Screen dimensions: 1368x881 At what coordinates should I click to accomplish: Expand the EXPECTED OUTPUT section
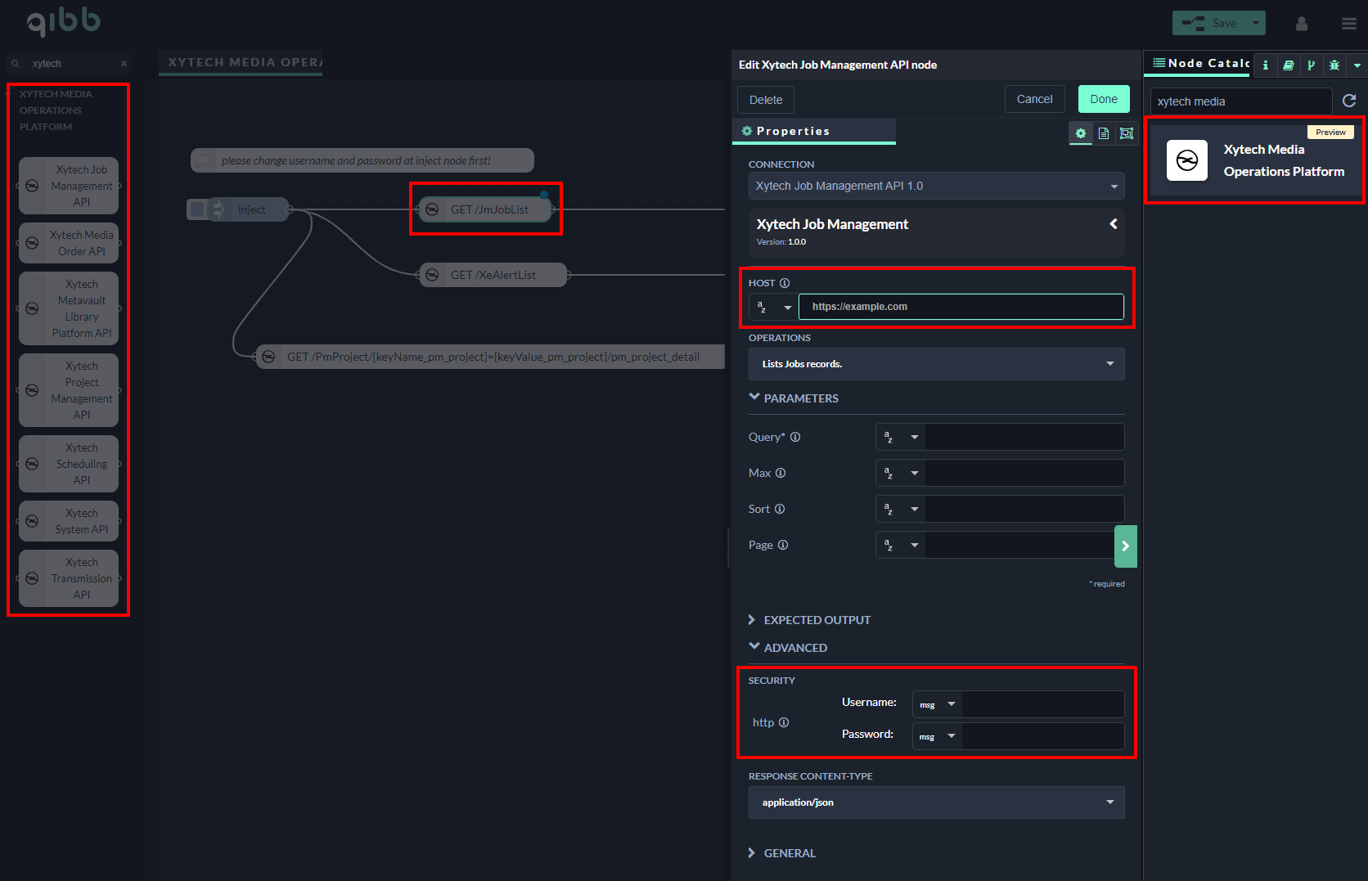click(808, 620)
